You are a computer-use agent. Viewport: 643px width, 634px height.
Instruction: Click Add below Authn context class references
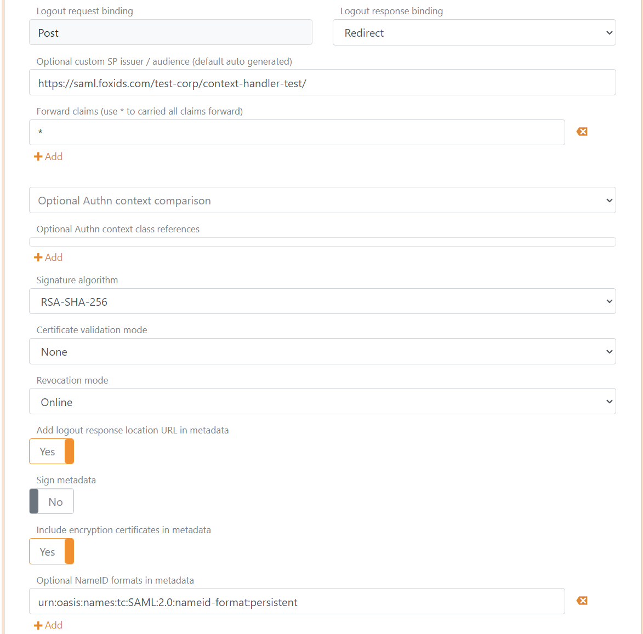(x=48, y=257)
